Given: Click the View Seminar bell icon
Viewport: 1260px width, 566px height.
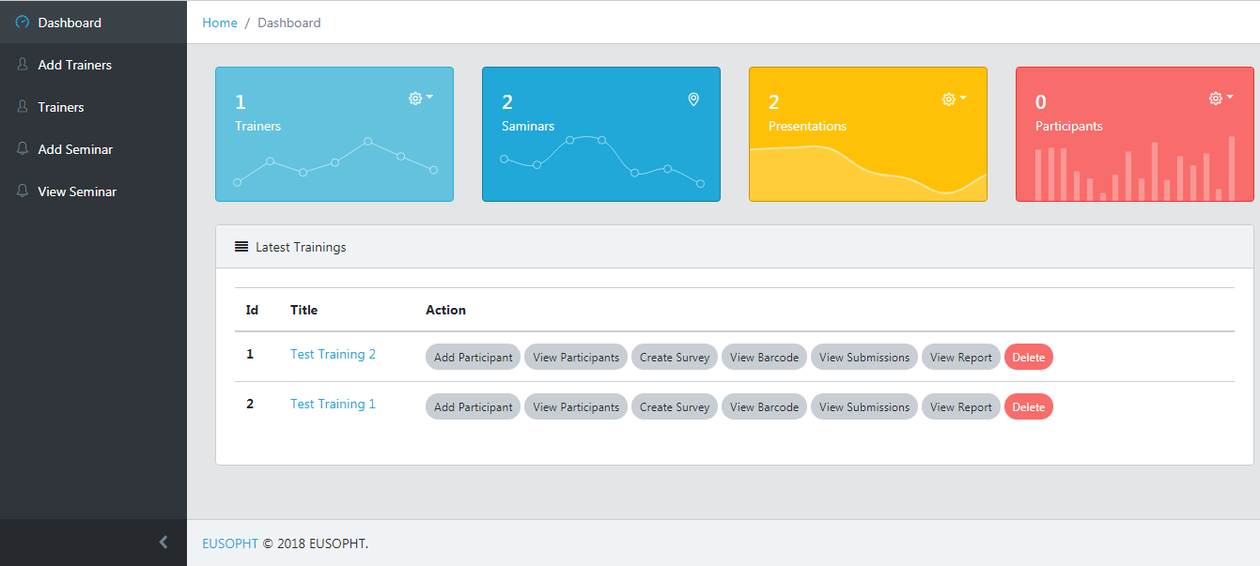Looking at the screenshot, I should point(23,191).
